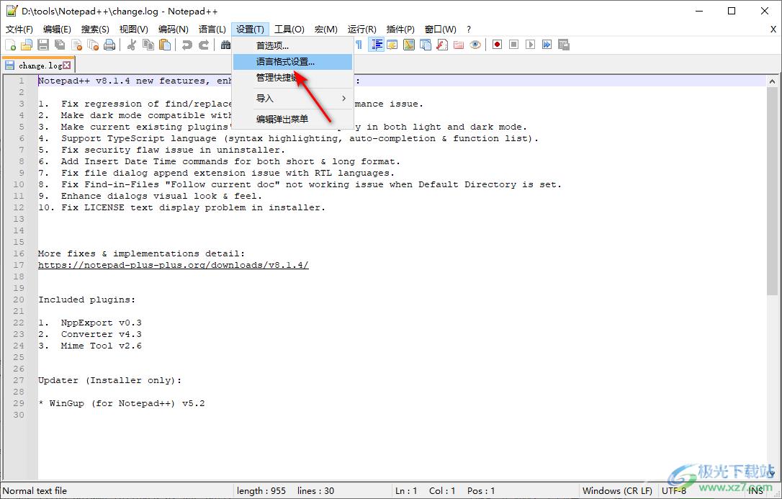Click Run macro multiple times icon
Viewport: 782px width, 499px height.
547,45
